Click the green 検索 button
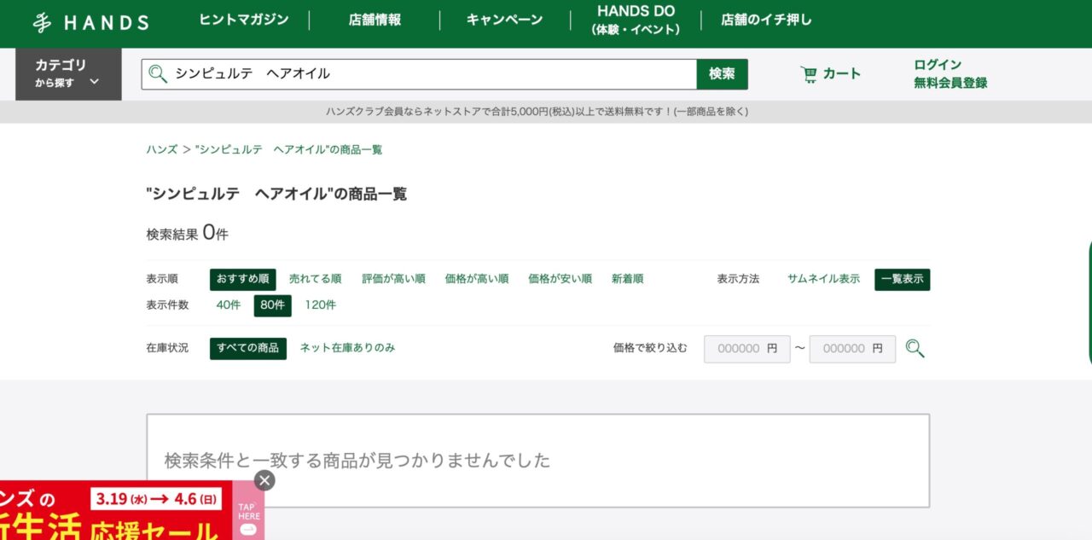 (722, 74)
